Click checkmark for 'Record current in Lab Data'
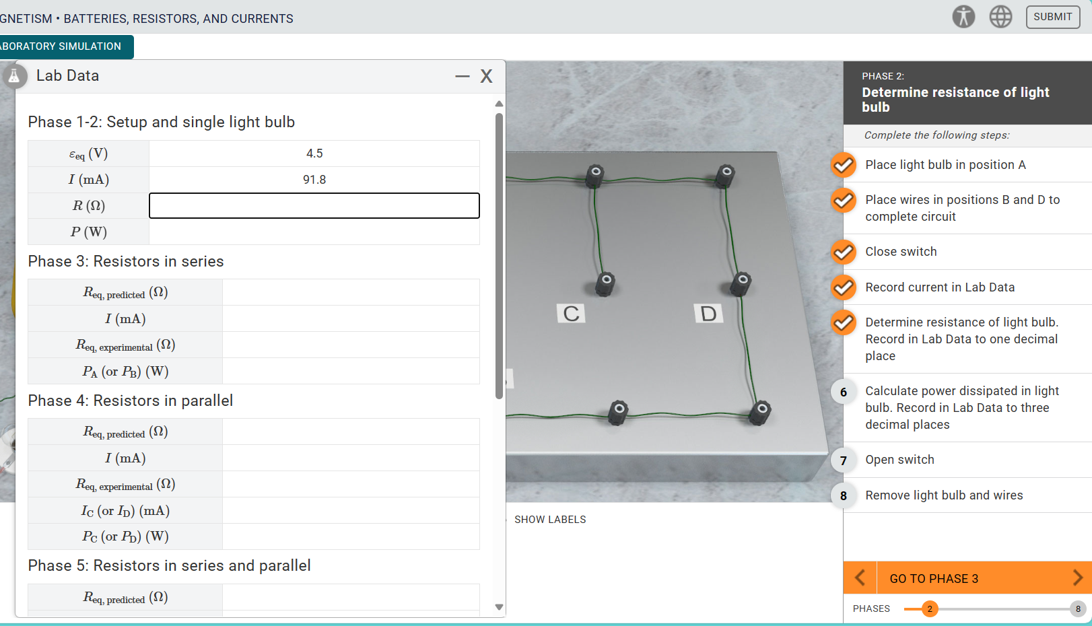1092x626 pixels. (x=843, y=287)
